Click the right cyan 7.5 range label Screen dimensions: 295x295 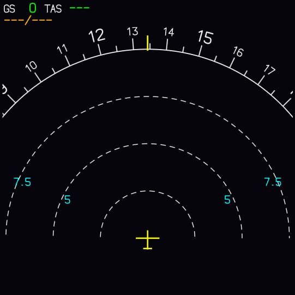click(x=273, y=182)
